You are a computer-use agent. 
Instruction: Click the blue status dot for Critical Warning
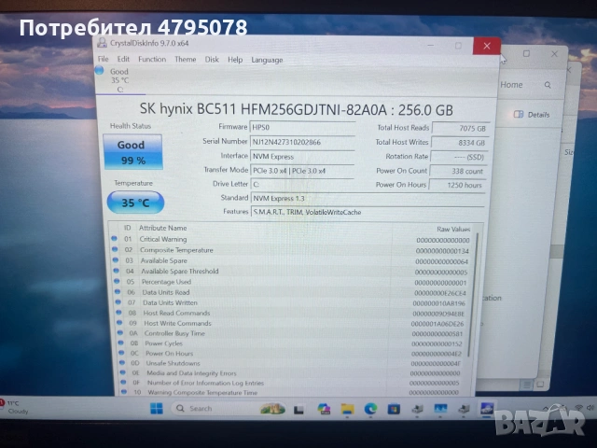[114, 239]
